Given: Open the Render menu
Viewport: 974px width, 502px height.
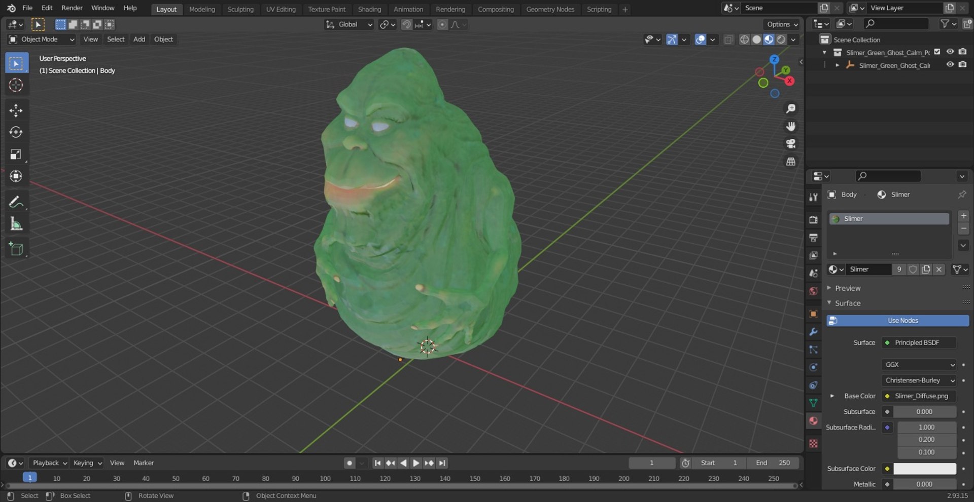Looking at the screenshot, I should [72, 8].
